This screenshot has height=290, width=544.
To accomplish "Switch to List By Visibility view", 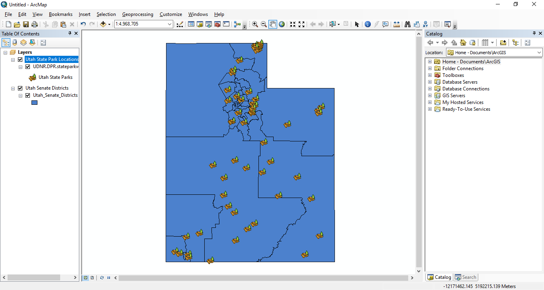I will click(23, 42).
